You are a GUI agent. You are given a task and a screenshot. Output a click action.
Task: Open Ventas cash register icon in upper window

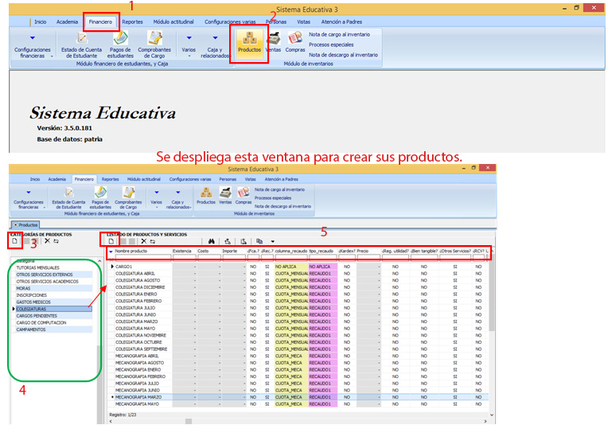point(274,43)
